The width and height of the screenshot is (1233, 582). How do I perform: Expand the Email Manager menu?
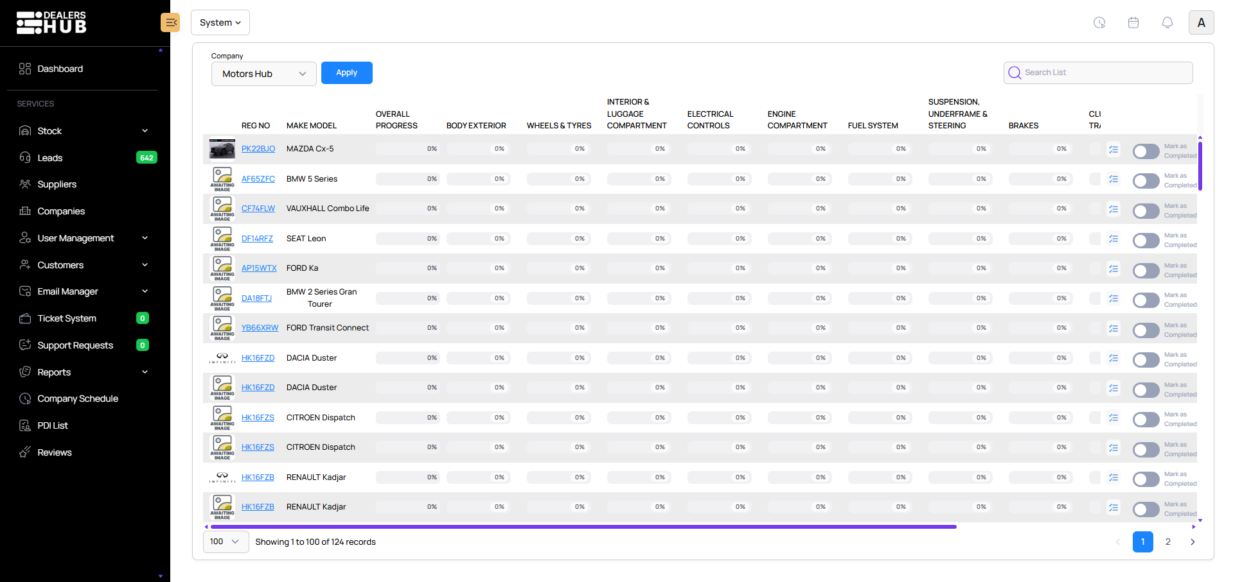[145, 291]
